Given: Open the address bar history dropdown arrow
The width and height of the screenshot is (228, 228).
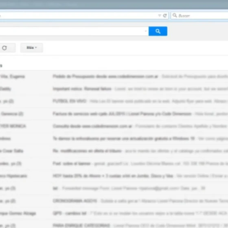Looking at the screenshot, I should pyautogui.click(x=160, y=15).
